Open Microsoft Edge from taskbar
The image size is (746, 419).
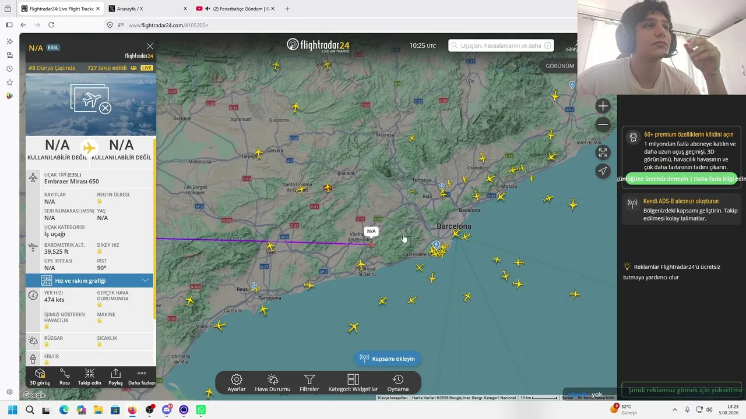(x=64, y=410)
